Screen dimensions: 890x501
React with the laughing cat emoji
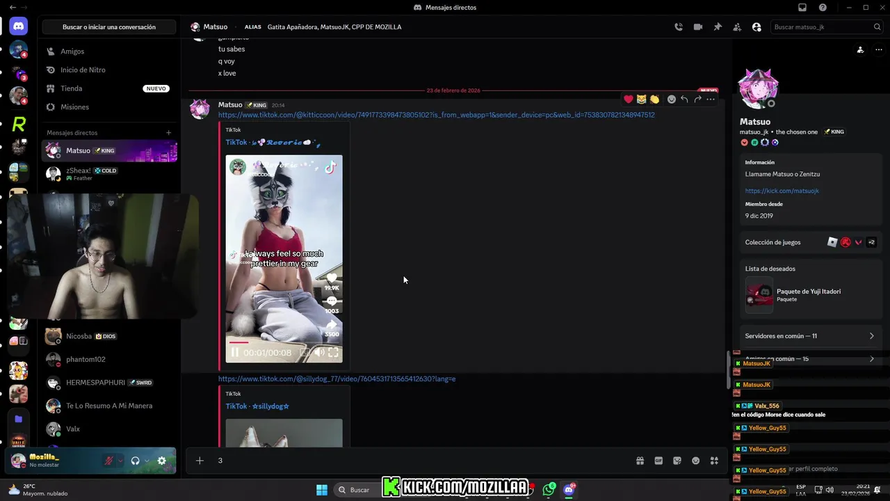(642, 100)
